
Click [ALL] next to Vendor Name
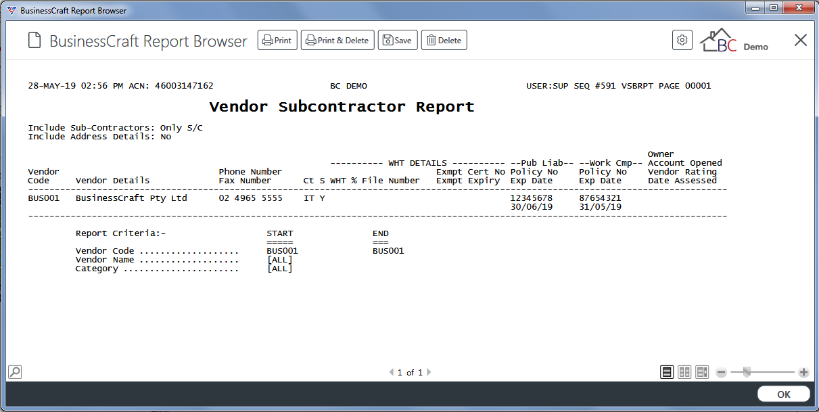pos(280,260)
